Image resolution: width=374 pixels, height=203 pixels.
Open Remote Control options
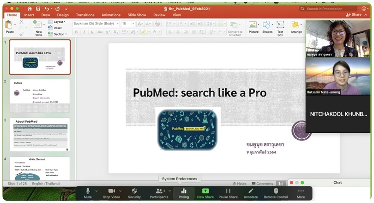276,193
